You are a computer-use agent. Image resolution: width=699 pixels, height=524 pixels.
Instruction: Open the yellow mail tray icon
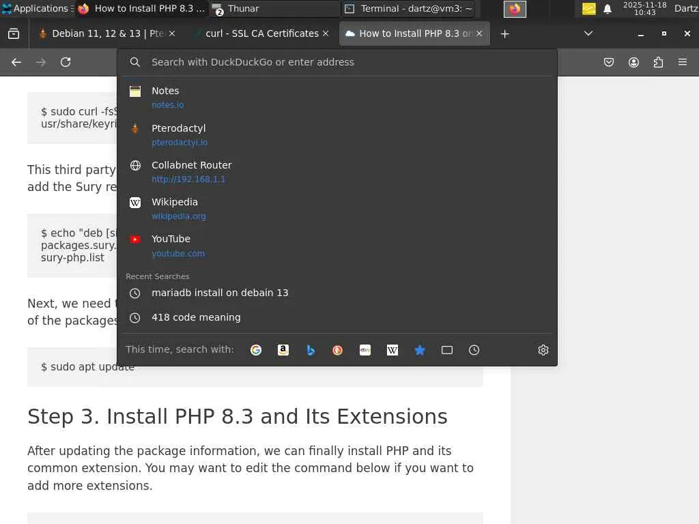pos(589,9)
